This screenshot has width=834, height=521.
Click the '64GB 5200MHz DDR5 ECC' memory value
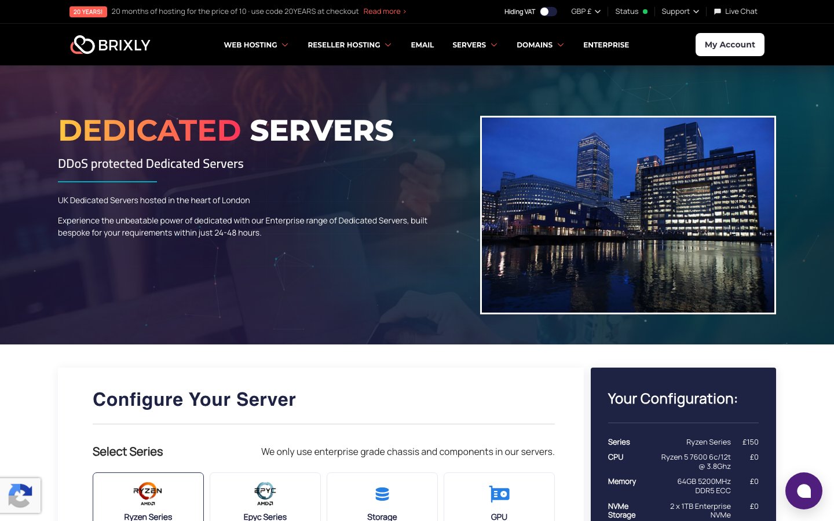click(704, 486)
